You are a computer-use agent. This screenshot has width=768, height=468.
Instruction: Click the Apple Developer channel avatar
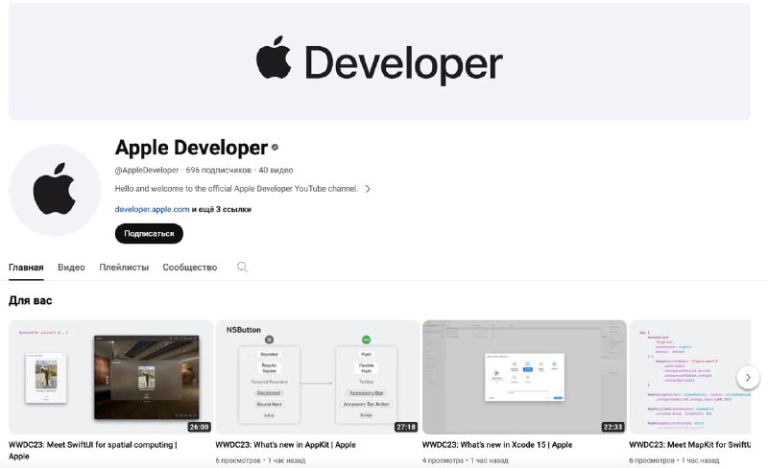[55, 190]
